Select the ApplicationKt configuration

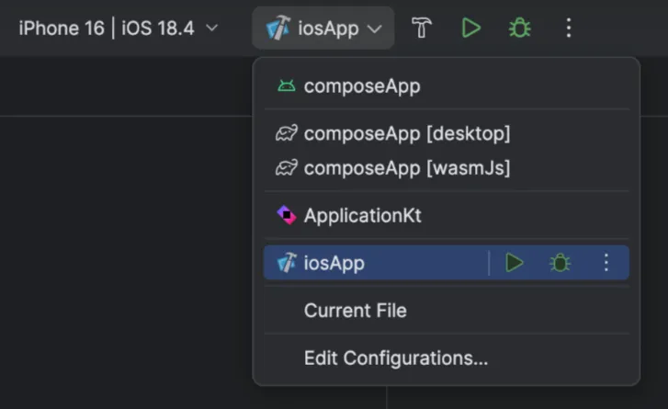pos(447,216)
